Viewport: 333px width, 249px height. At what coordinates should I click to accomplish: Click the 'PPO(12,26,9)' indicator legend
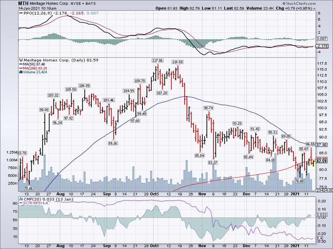38,13
